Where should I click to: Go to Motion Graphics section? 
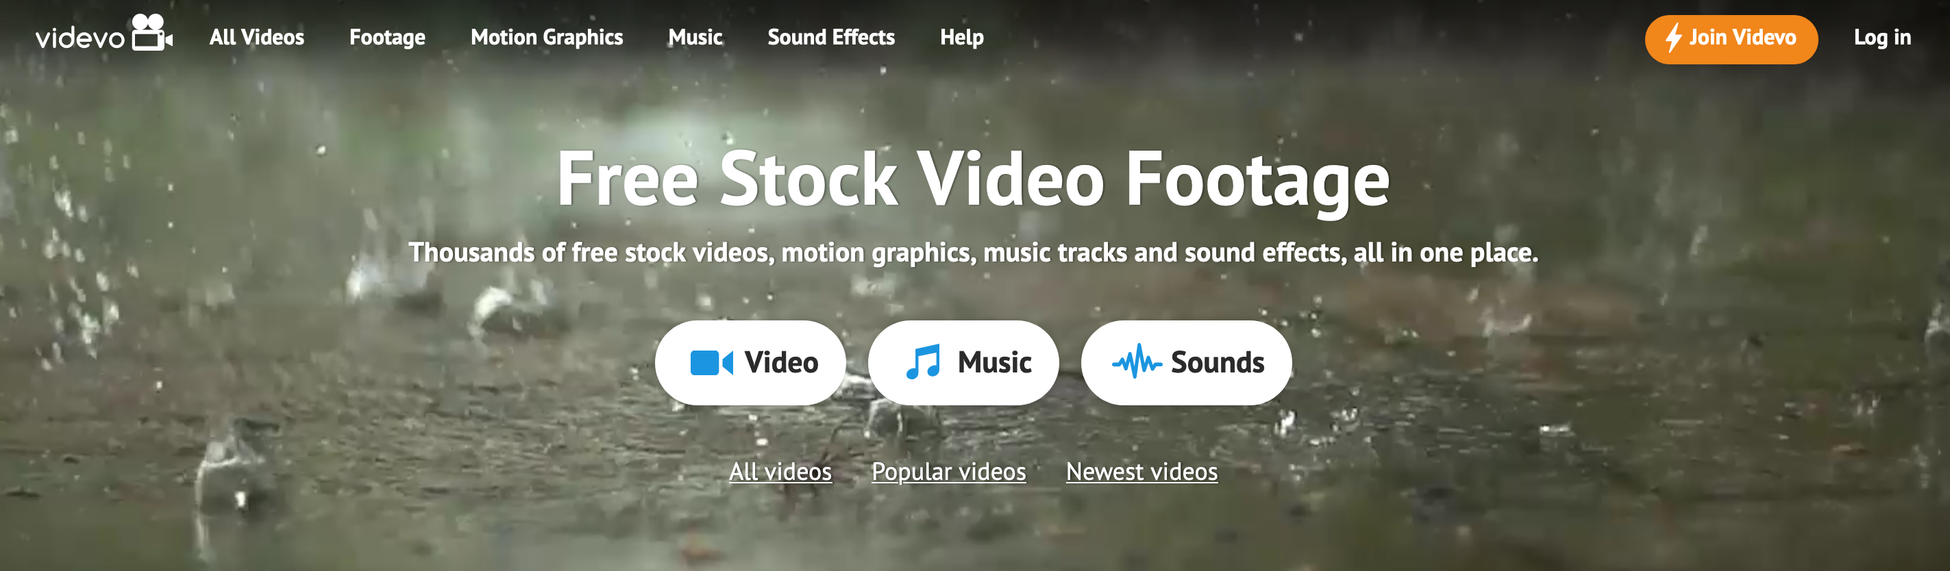(x=547, y=38)
